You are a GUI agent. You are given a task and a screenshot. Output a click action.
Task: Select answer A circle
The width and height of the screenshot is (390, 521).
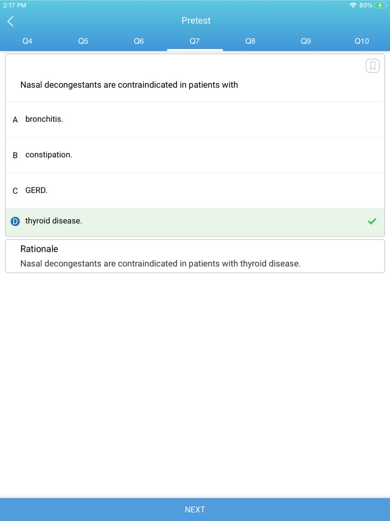pos(15,120)
